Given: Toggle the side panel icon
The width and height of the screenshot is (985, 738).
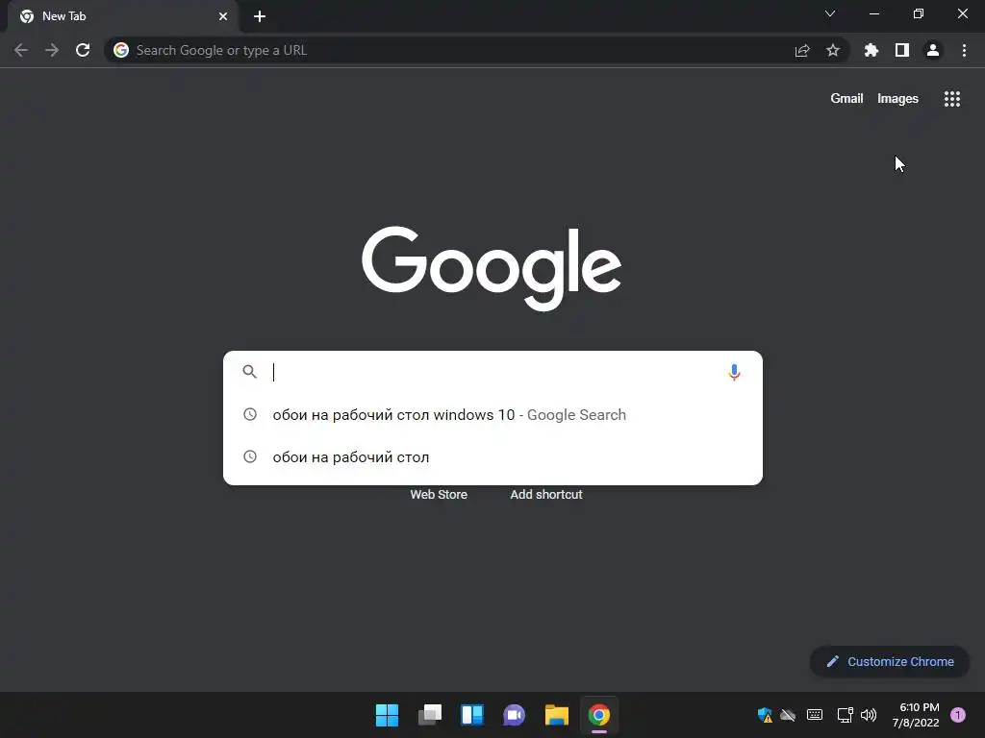Looking at the screenshot, I should pyautogui.click(x=902, y=50).
